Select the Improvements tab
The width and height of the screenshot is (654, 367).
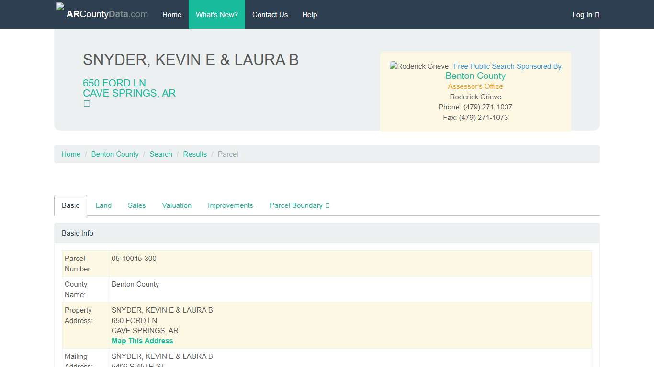click(x=230, y=205)
